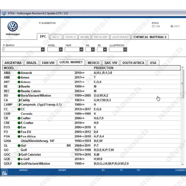
Task: Open the CHEMICAL MATERIALS tab
Action: coord(150,37)
